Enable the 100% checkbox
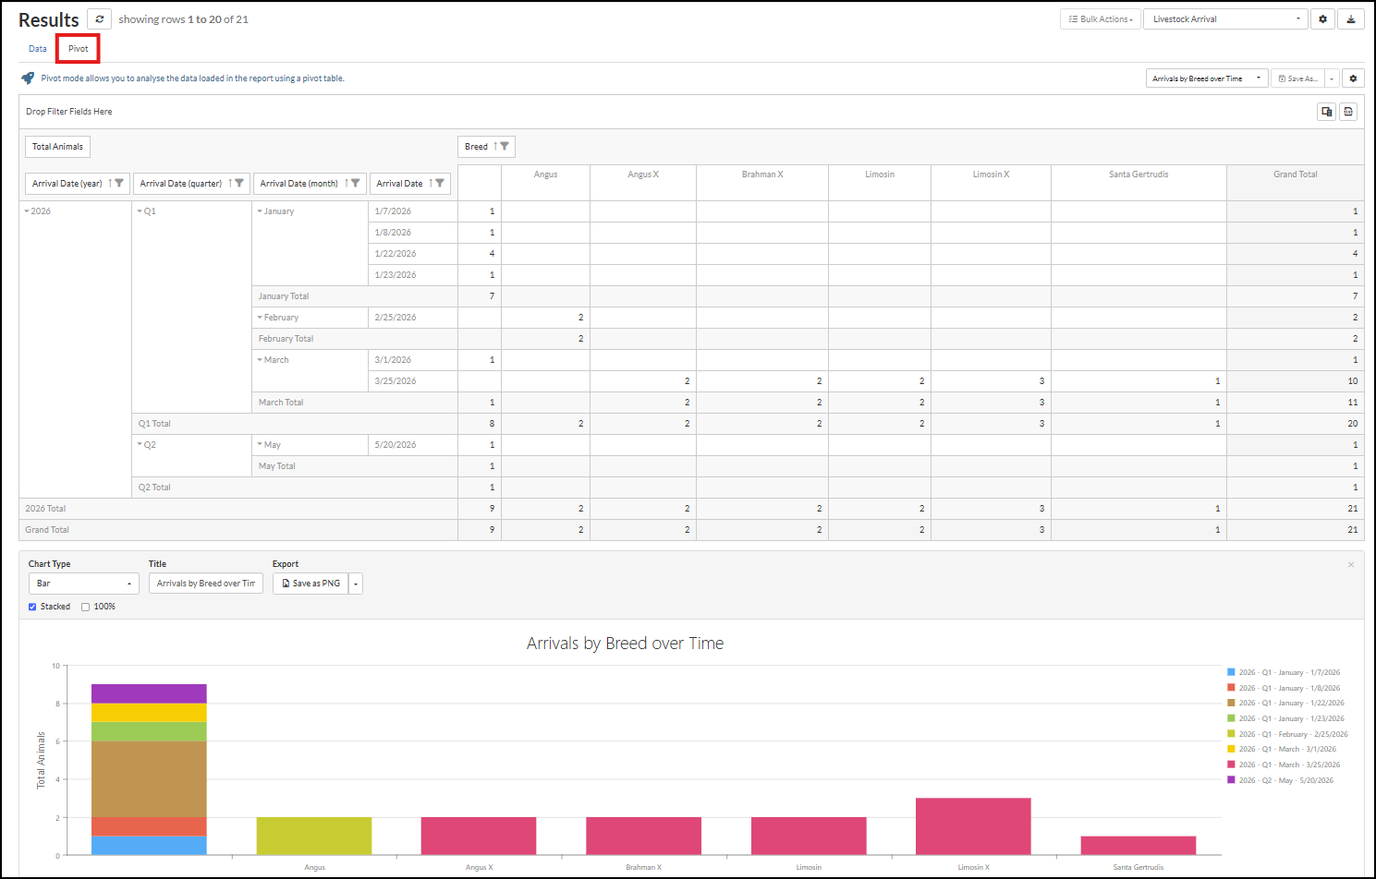The image size is (1376, 879). pos(85,607)
